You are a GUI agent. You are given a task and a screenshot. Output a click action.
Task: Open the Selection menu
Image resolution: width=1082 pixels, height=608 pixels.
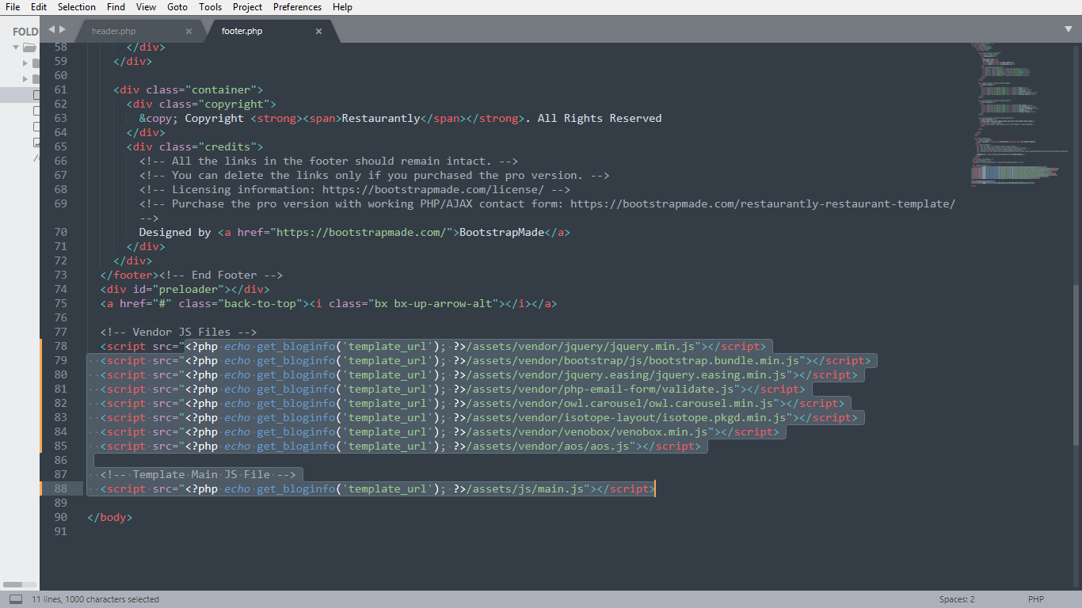pos(77,7)
